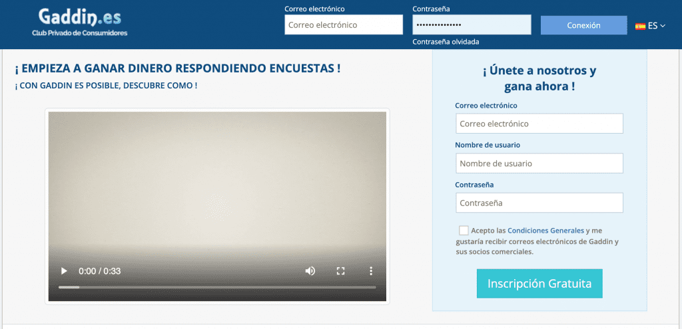Expand the ES language dropdown
Screen dimensions: 682x329
(x=657, y=26)
